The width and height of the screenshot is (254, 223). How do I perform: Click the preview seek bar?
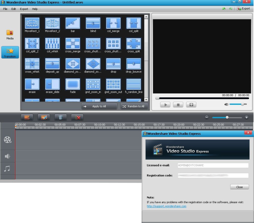(x=202, y=98)
